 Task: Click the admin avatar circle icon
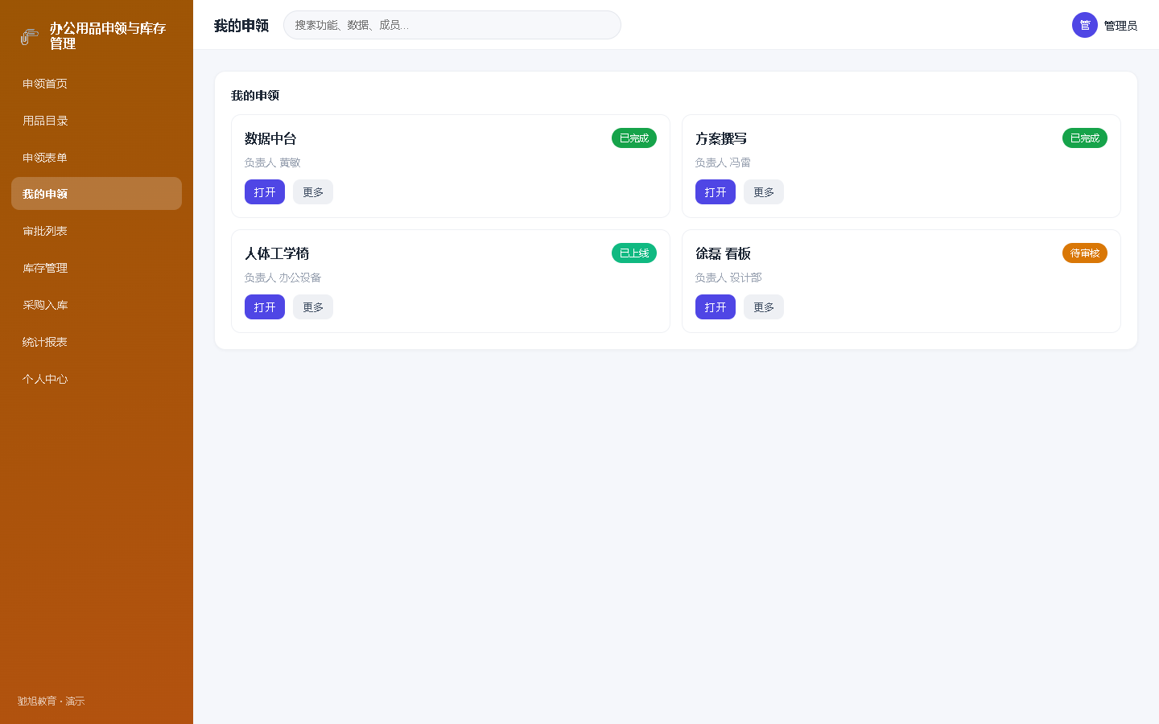1085,25
